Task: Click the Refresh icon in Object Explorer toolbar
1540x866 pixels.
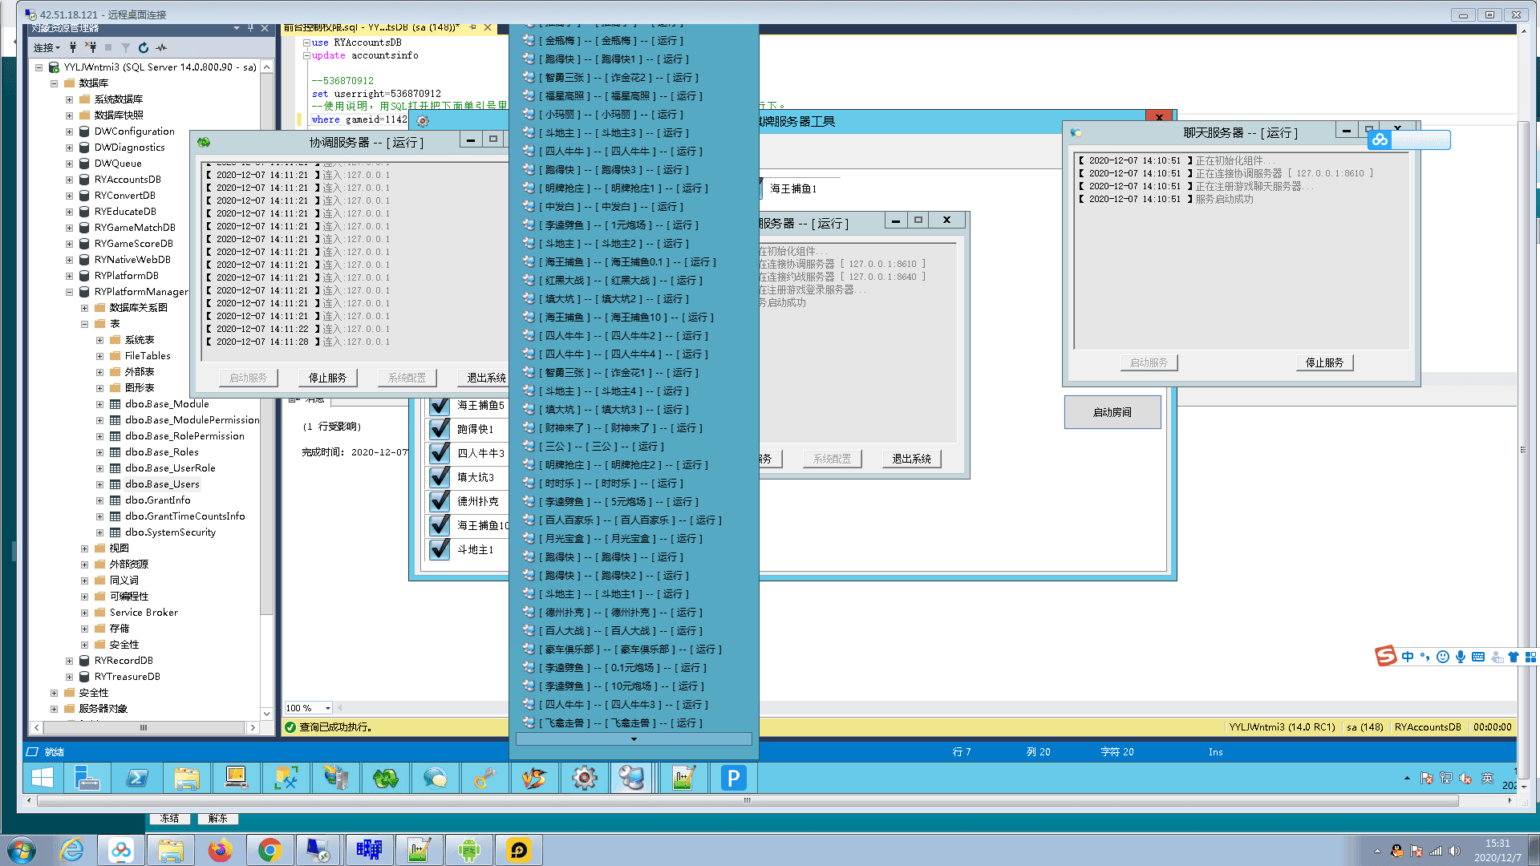Action: click(x=144, y=48)
